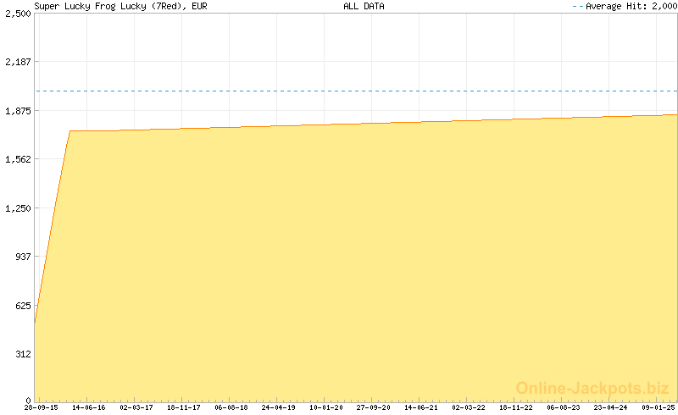Click the 'ALL DATA' label
678x415 pixels.
point(364,6)
